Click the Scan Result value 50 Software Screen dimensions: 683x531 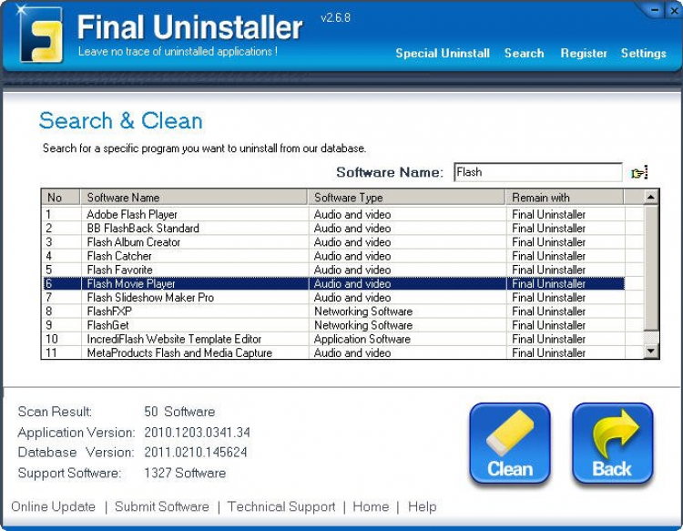pos(179,412)
